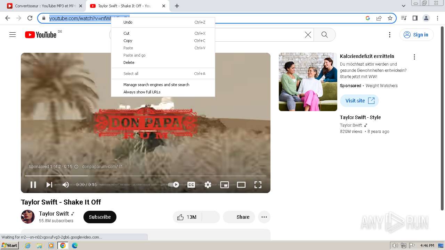Pause the video with the pause button

click(33, 185)
